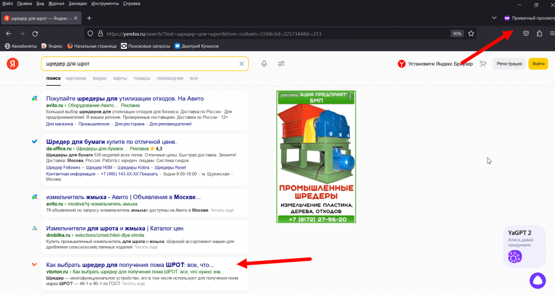Open Поисковые запросы bookmark
The height and width of the screenshot is (295, 555).
click(x=145, y=46)
